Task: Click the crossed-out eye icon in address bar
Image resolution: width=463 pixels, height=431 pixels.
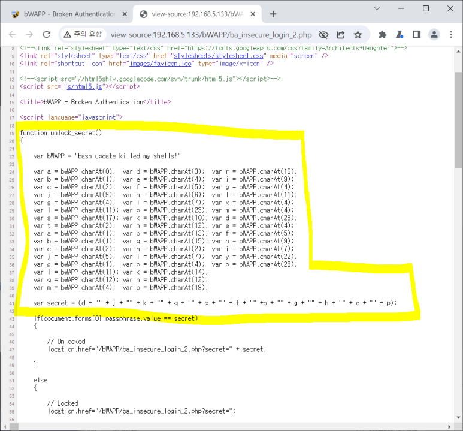Action: [323, 35]
